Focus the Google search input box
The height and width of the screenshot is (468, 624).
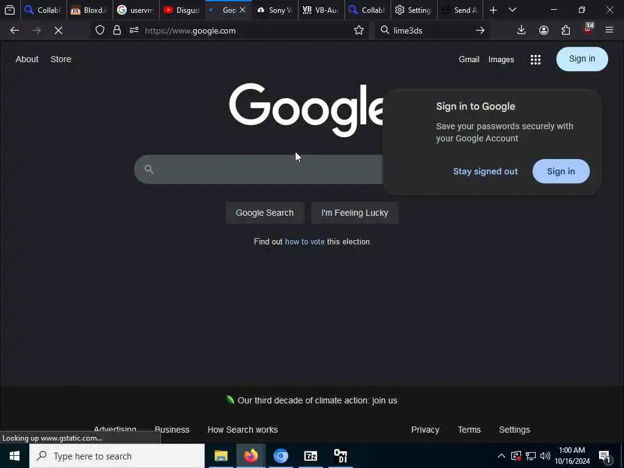(258, 169)
